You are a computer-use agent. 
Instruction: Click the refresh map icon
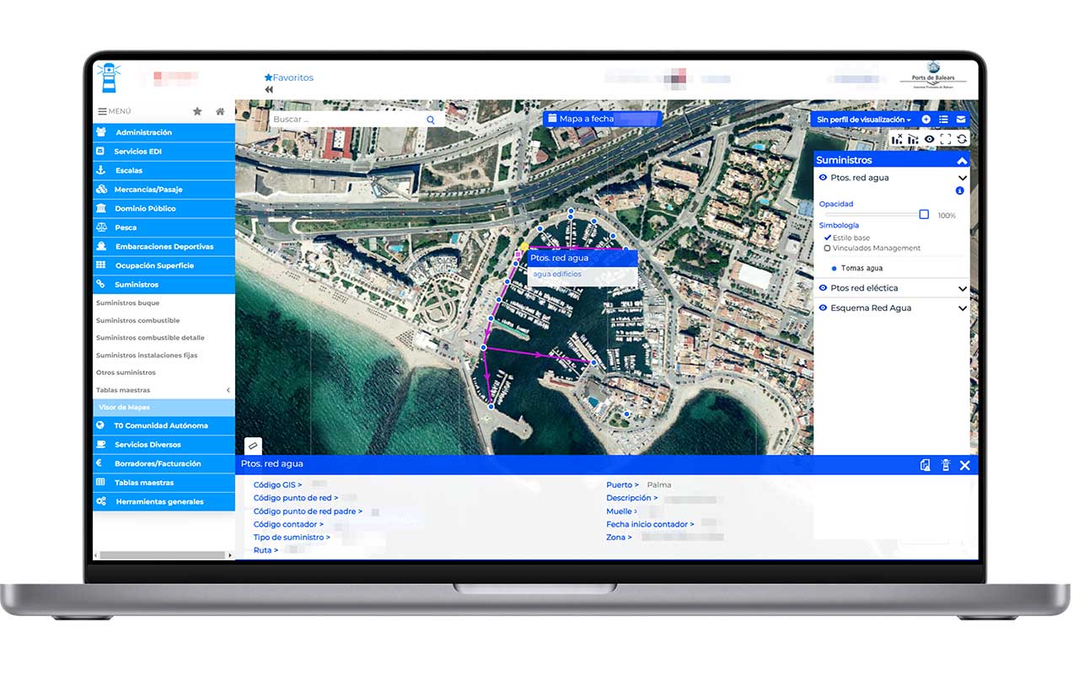[961, 139]
